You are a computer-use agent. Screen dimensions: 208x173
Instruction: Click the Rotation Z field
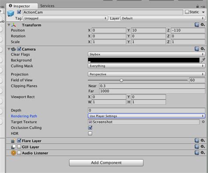(188, 36)
